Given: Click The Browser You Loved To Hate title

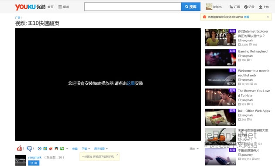Looking at the screenshot, I should [x=254, y=93].
